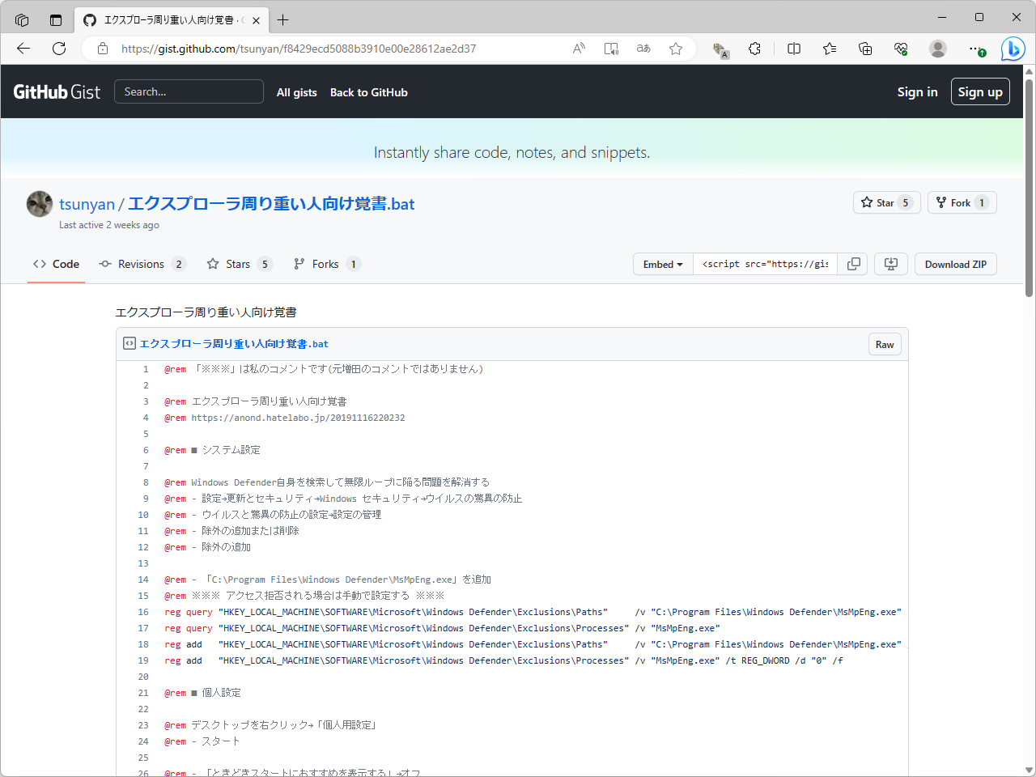Click the Download ZIP button
This screenshot has height=777, width=1036.
tap(955, 263)
